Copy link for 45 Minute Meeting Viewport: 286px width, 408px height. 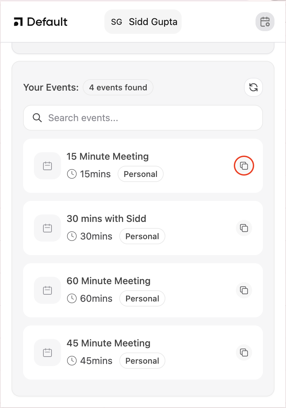point(244,353)
